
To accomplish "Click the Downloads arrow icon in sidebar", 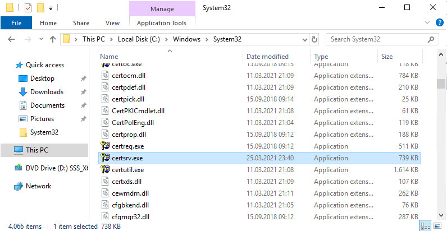I will [x=23, y=92].
